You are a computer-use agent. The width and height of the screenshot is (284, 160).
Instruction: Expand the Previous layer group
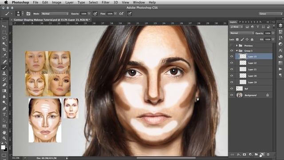coord(237,45)
